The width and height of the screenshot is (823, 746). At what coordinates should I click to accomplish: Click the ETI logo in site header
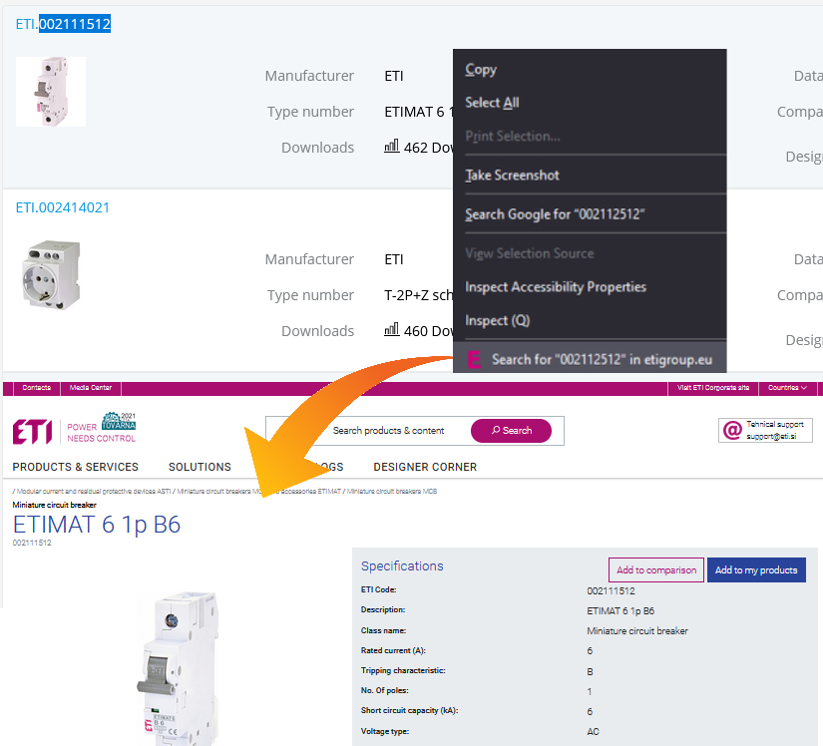click(x=32, y=431)
